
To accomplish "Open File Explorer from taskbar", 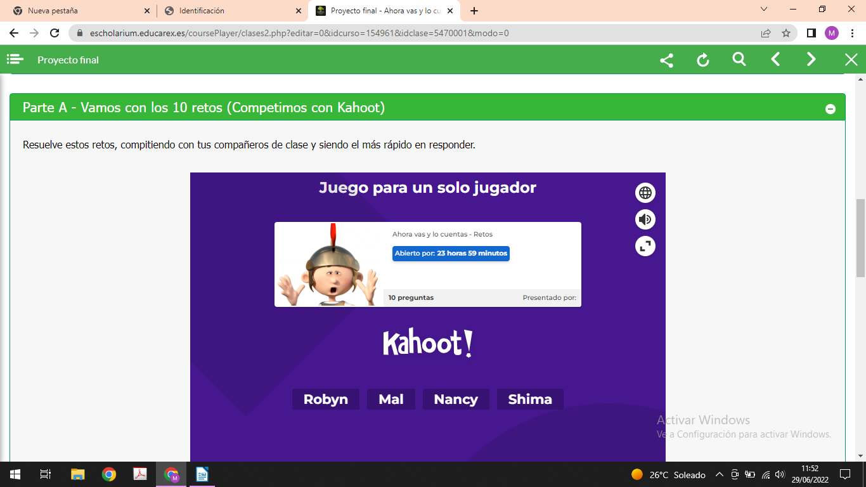I will 77,474.
